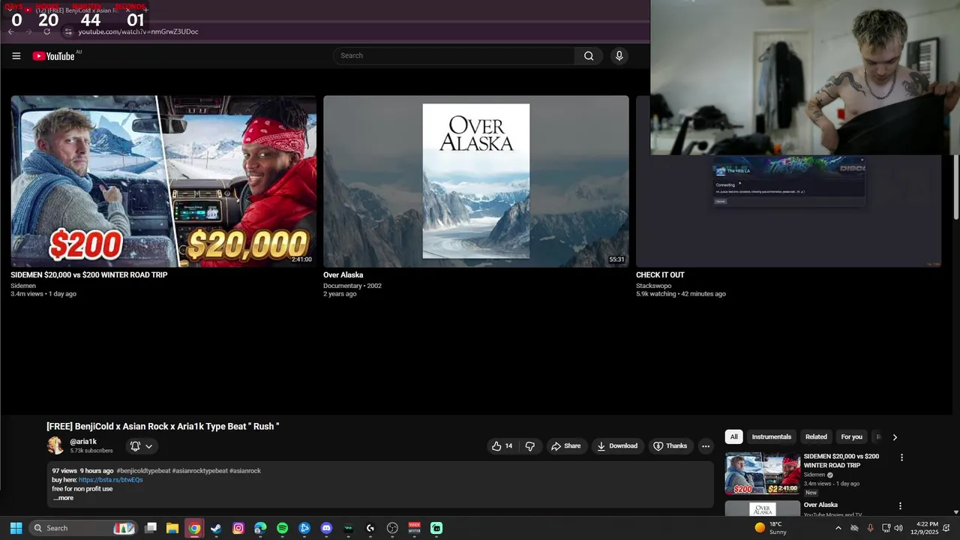Open the Over Alaska large thumbnail
960x540 pixels.
coord(476,181)
